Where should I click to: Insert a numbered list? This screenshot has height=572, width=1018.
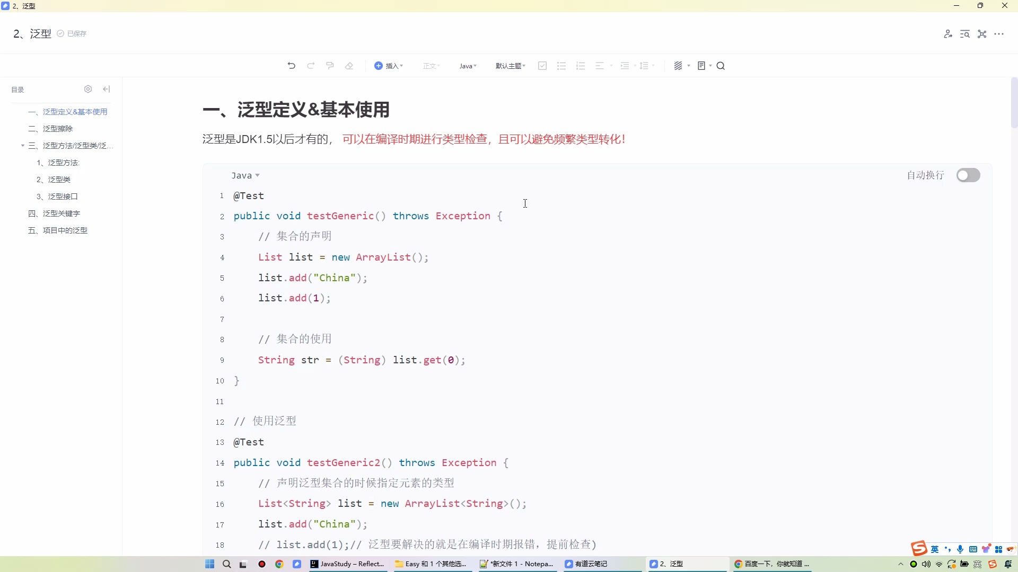[581, 65]
